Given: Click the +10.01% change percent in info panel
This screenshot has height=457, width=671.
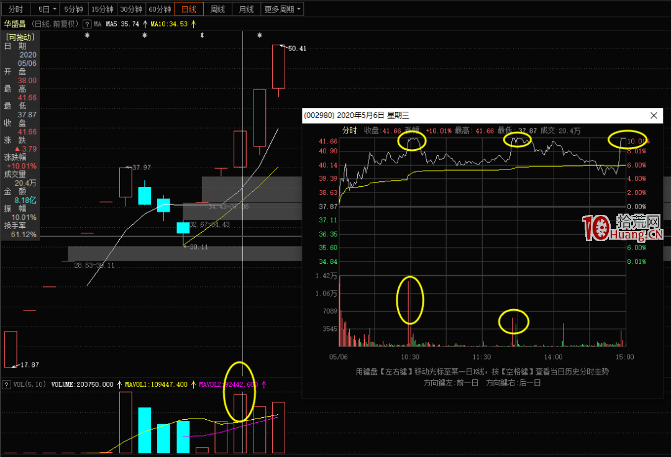Looking at the screenshot, I should pyautogui.click(x=21, y=166).
